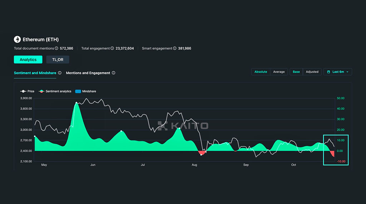The width and height of the screenshot is (366, 204).
Task: Click the Aug label on the x-axis
Action: click(x=194, y=165)
